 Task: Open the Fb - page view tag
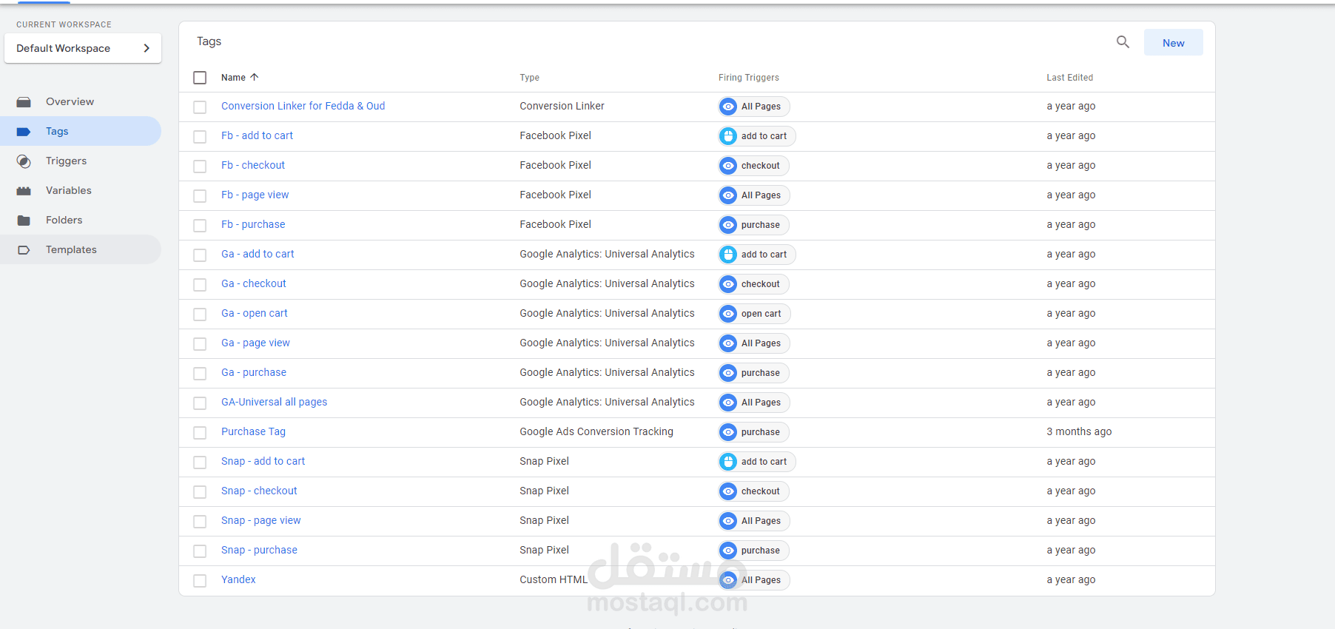click(x=255, y=195)
